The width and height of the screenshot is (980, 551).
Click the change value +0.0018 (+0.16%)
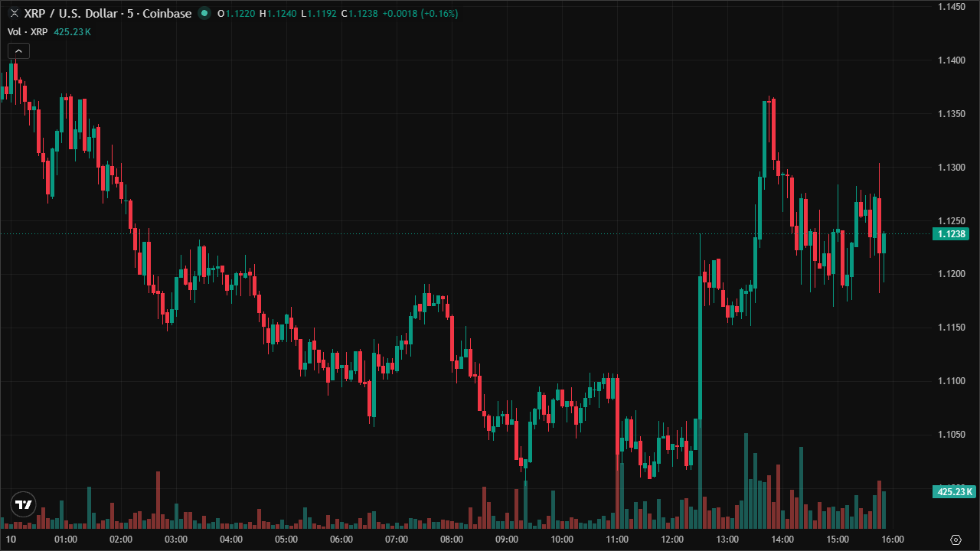click(420, 13)
